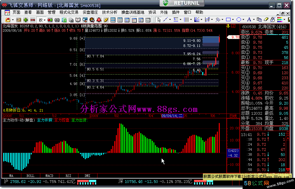The height and width of the screenshot is (189, 295).
Task: Expand the circle tool dropdown
Action: (244, 20)
